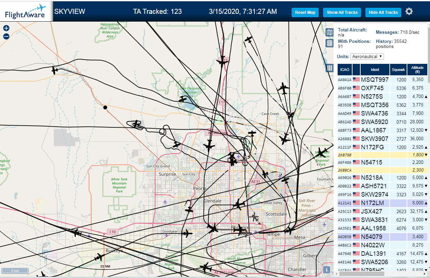Select the black dot site marker on map
Viewport: 430px width, 278px height.
tap(105, 107)
